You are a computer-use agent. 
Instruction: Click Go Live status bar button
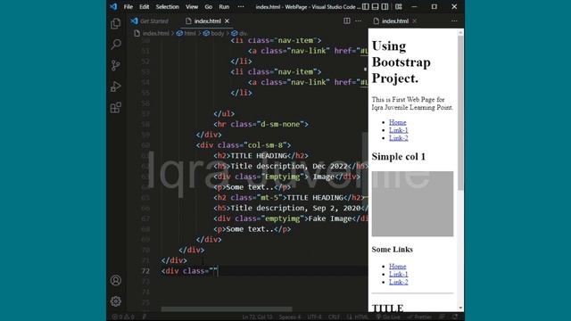[x=388, y=317]
